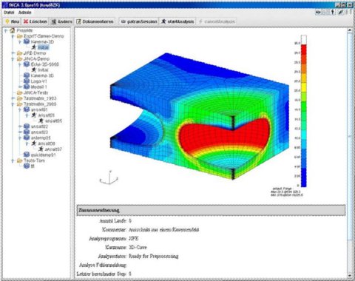Click the eye icon at top right
The height and width of the screenshot is (281, 355).
[318, 12]
